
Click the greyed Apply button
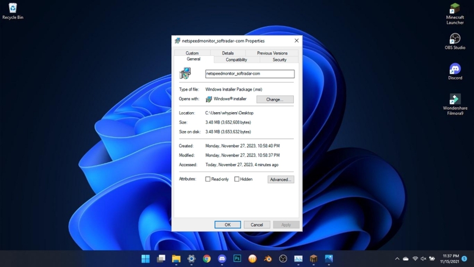pos(286,225)
